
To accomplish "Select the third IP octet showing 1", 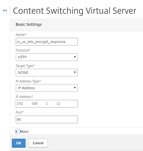I will pyautogui.click(x=47, y=104).
